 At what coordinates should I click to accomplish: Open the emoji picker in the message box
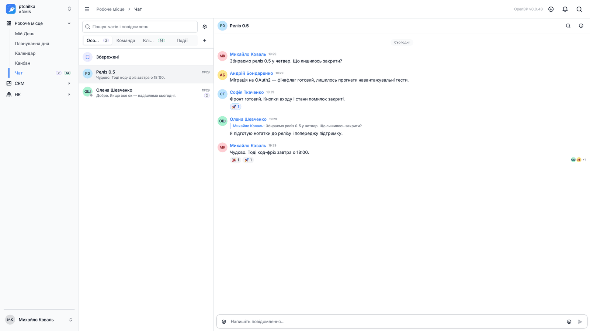(569, 322)
